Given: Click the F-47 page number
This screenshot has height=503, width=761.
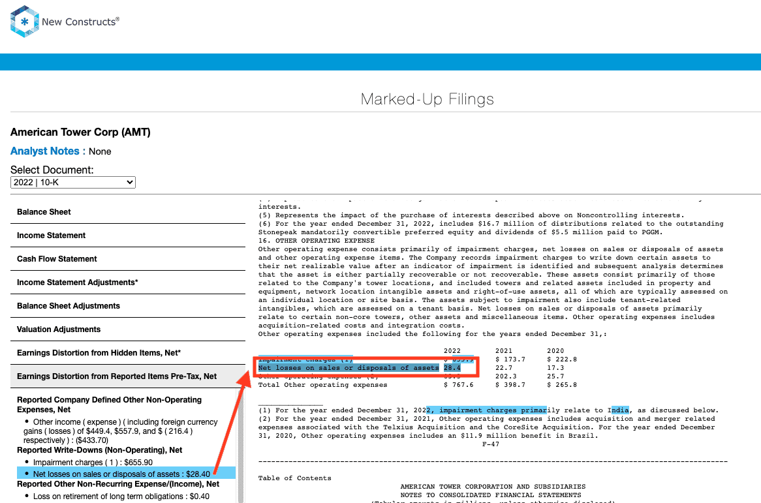Looking at the screenshot, I should point(491,444).
